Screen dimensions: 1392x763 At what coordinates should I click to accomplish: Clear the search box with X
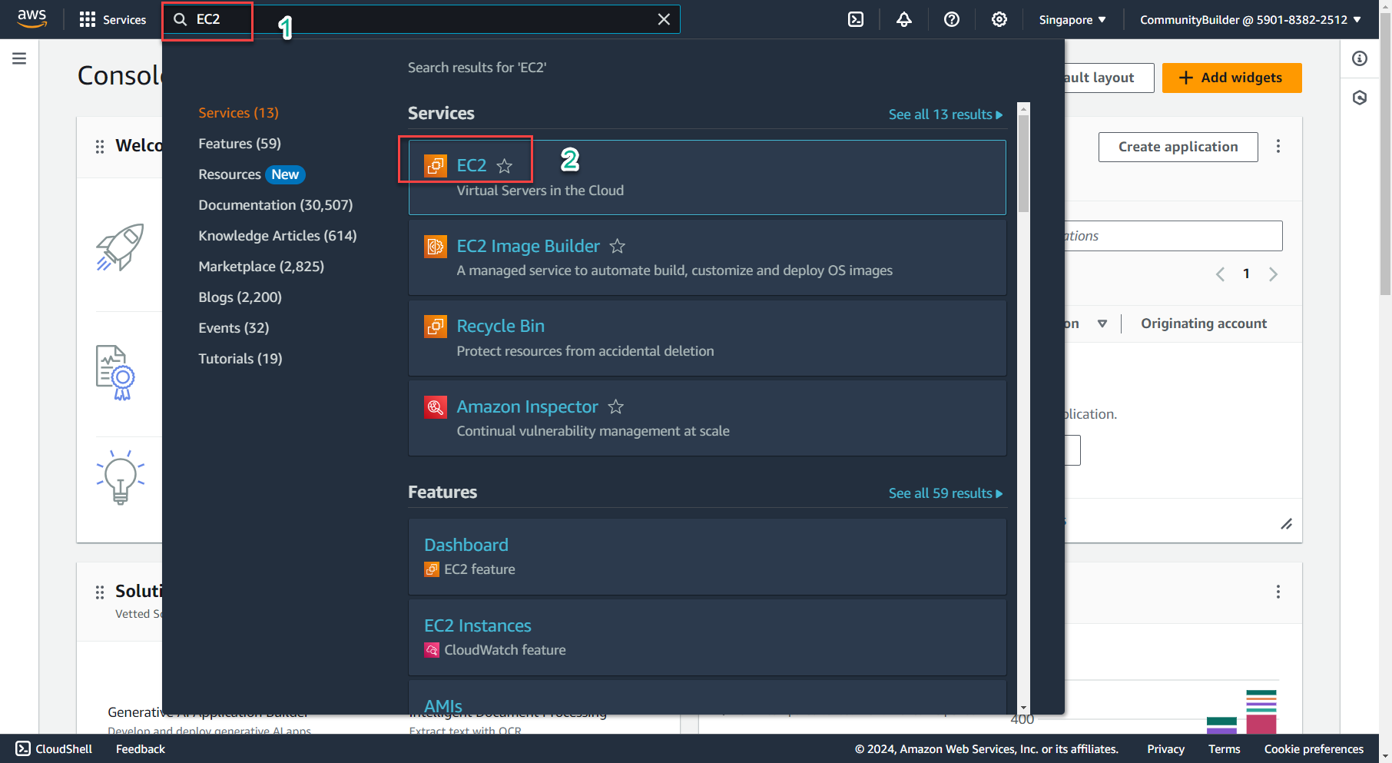[x=664, y=19]
